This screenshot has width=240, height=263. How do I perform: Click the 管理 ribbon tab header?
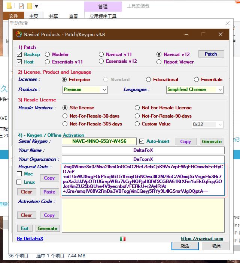pos(103,6)
